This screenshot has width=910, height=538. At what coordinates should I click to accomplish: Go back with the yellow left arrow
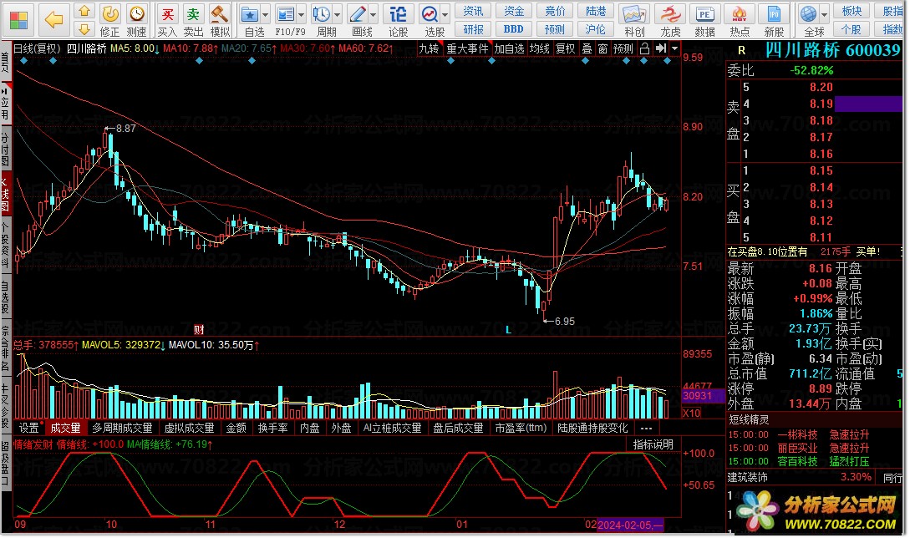(54, 20)
